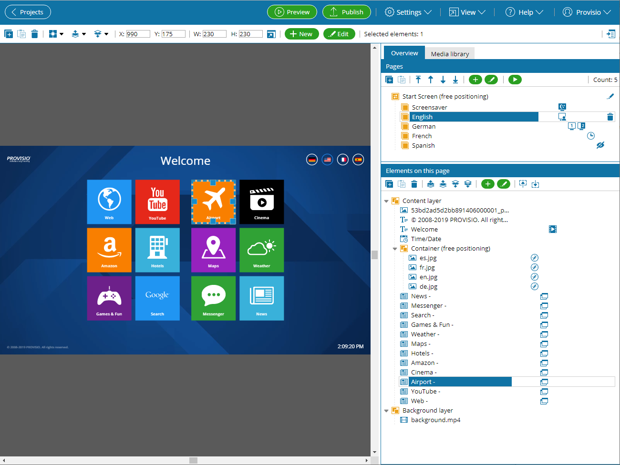Click the clock schedule icon on French page
Image resolution: width=620 pixels, height=465 pixels.
pos(590,136)
